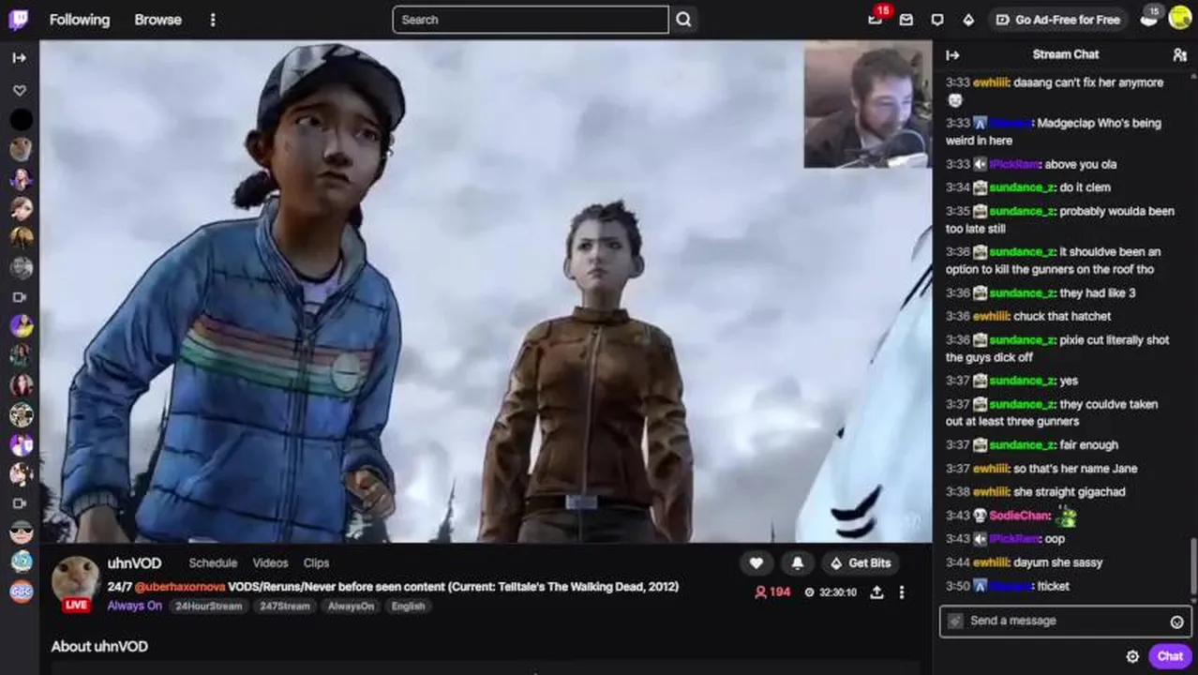The height and width of the screenshot is (675, 1198).
Task: Click the Send a message chat field
Action: point(1066,621)
